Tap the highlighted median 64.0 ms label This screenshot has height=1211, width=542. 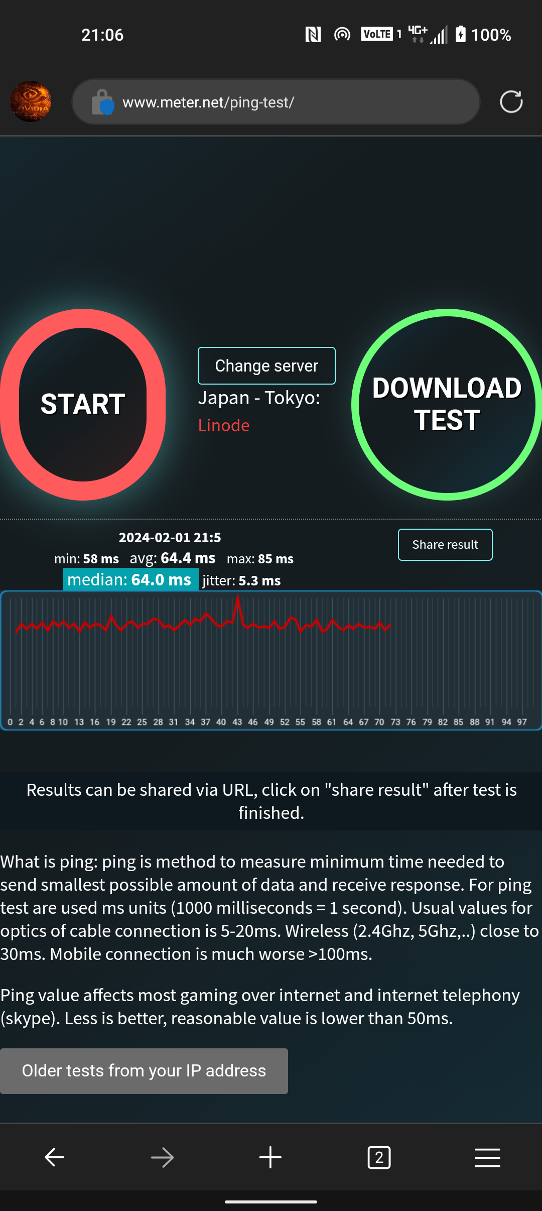click(x=130, y=580)
